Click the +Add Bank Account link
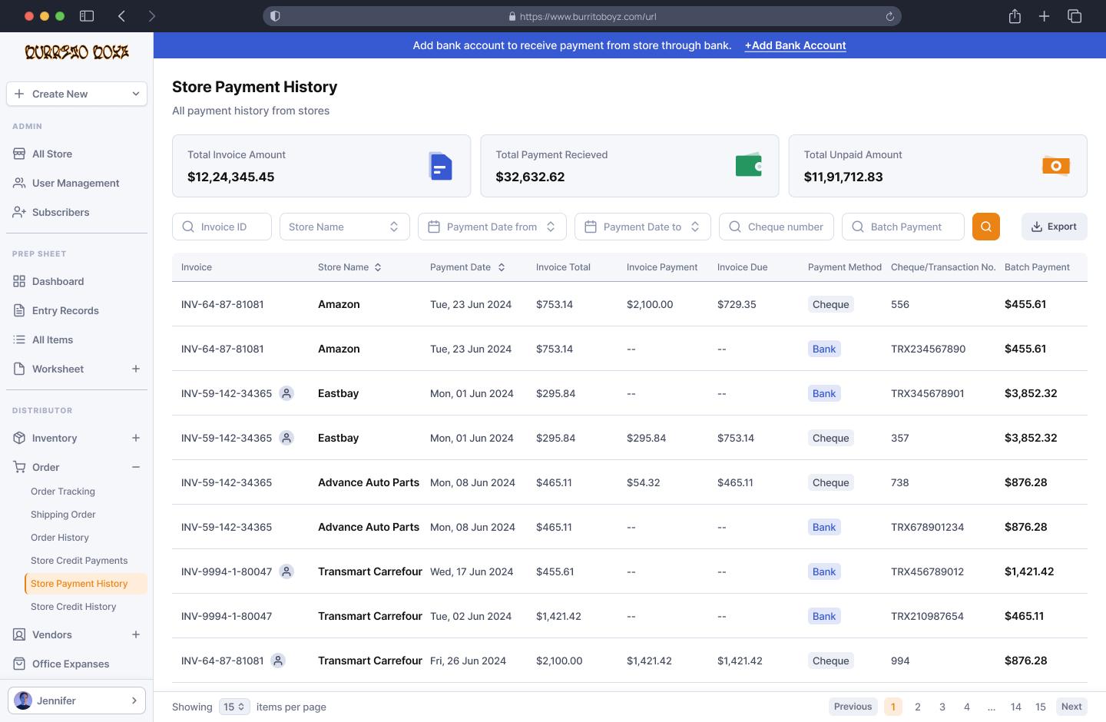Viewport: 1106px width, 722px height. 795,45
